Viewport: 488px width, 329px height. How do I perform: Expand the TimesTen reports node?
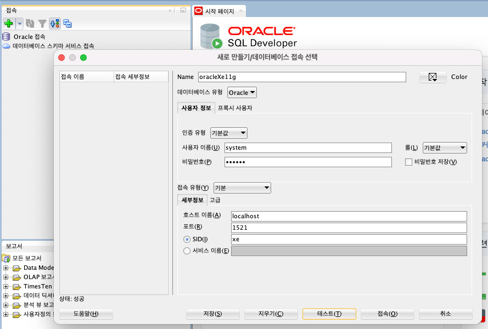coord(5,286)
